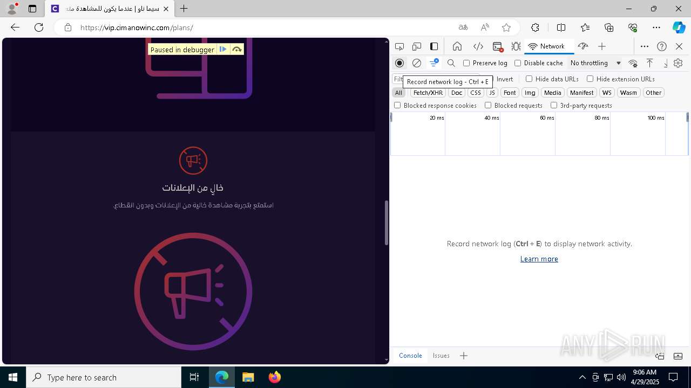691x388 pixels.
Task: Open the DevTools Welcome home icon
Action: point(457,46)
